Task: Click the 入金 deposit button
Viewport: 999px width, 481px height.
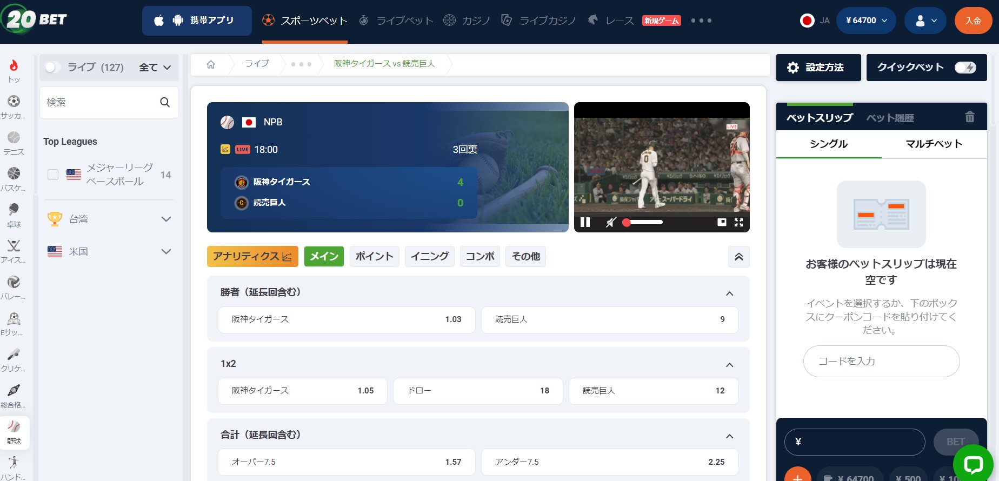Action: (973, 21)
